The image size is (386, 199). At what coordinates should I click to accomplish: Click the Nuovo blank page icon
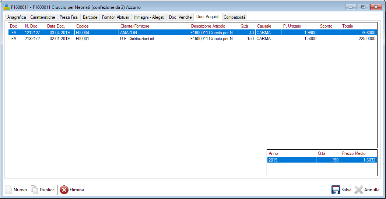[x=8, y=190]
